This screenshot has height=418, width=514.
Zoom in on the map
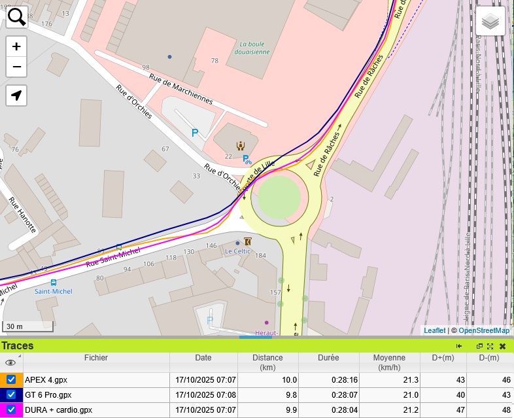16,46
